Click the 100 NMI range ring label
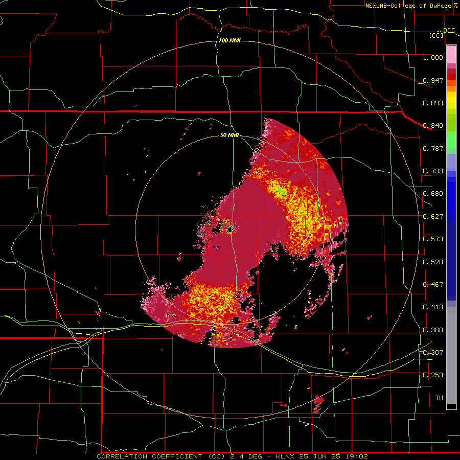Screen dimensions: 460x460 (229, 40)
